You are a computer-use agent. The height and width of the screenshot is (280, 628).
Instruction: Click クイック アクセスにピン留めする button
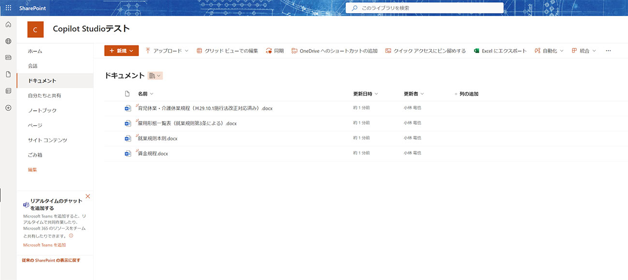(426, 51)
